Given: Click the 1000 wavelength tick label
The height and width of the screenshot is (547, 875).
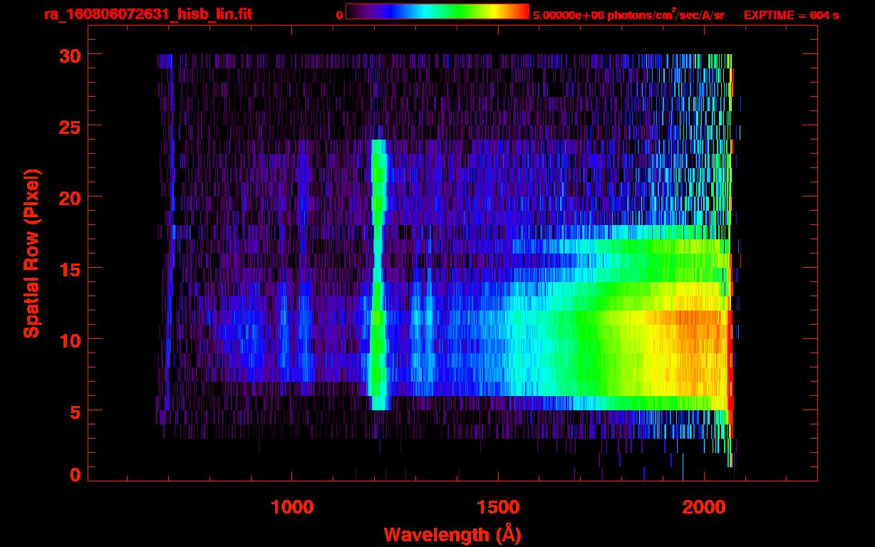Looking at the screenshot, I should tap(292, 507).
